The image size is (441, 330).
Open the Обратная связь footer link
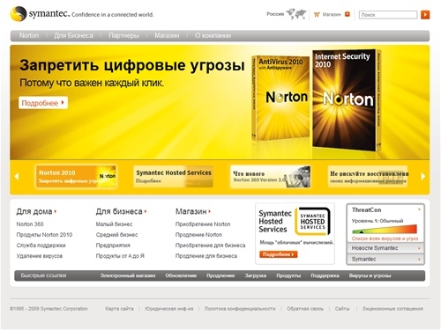(305, 309)
